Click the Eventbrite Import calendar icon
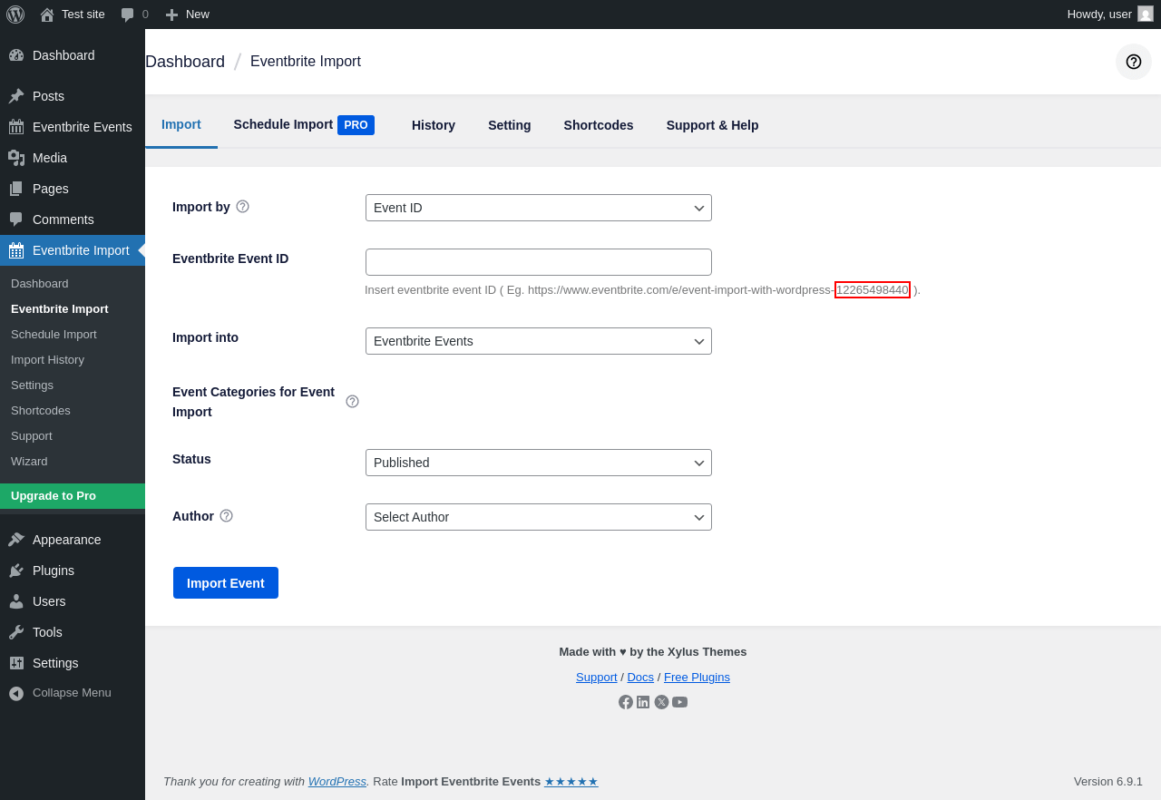The height and width of the screenshot is (800, 1161). coord(16,250)
